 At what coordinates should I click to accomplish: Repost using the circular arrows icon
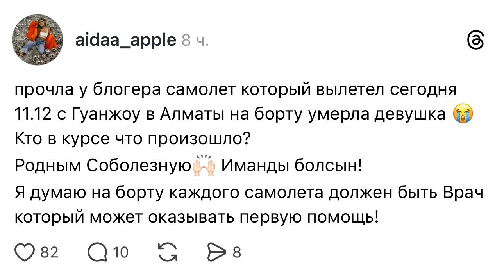tap(167, 252)
